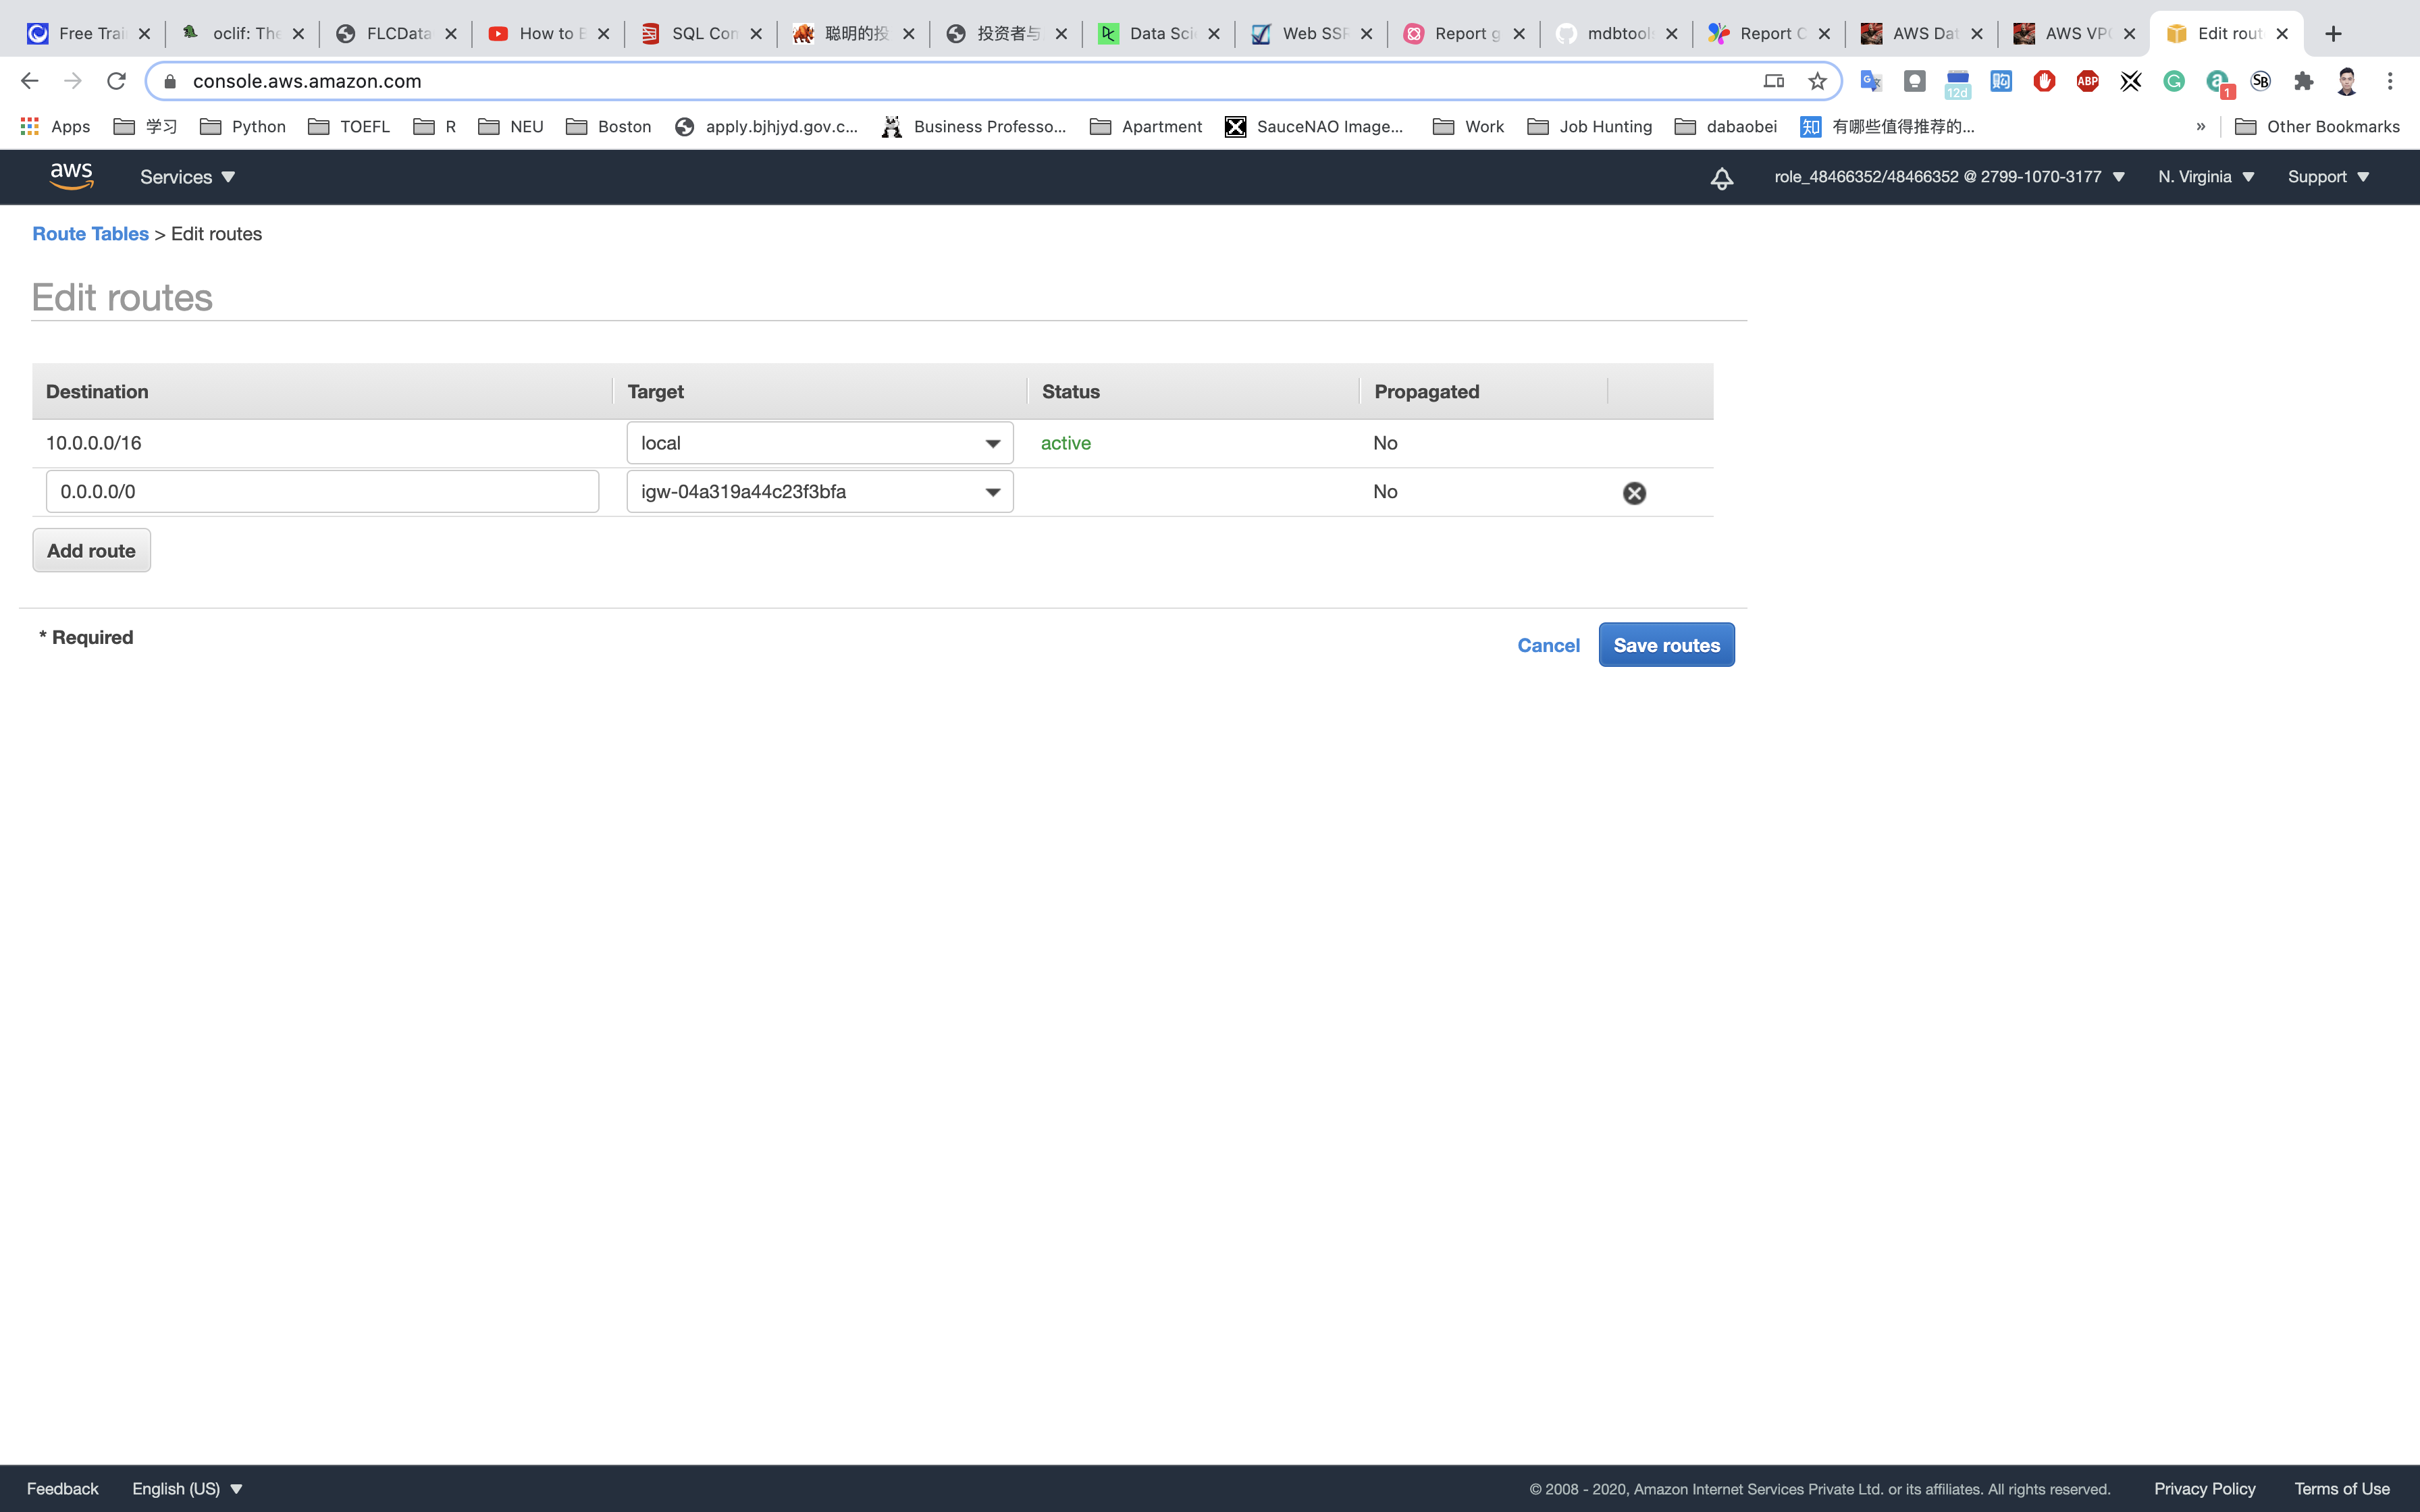Click the AdBlock Plus extension icon
The height and width of the screenshot is (1512, 2420).
(2087, 81)
